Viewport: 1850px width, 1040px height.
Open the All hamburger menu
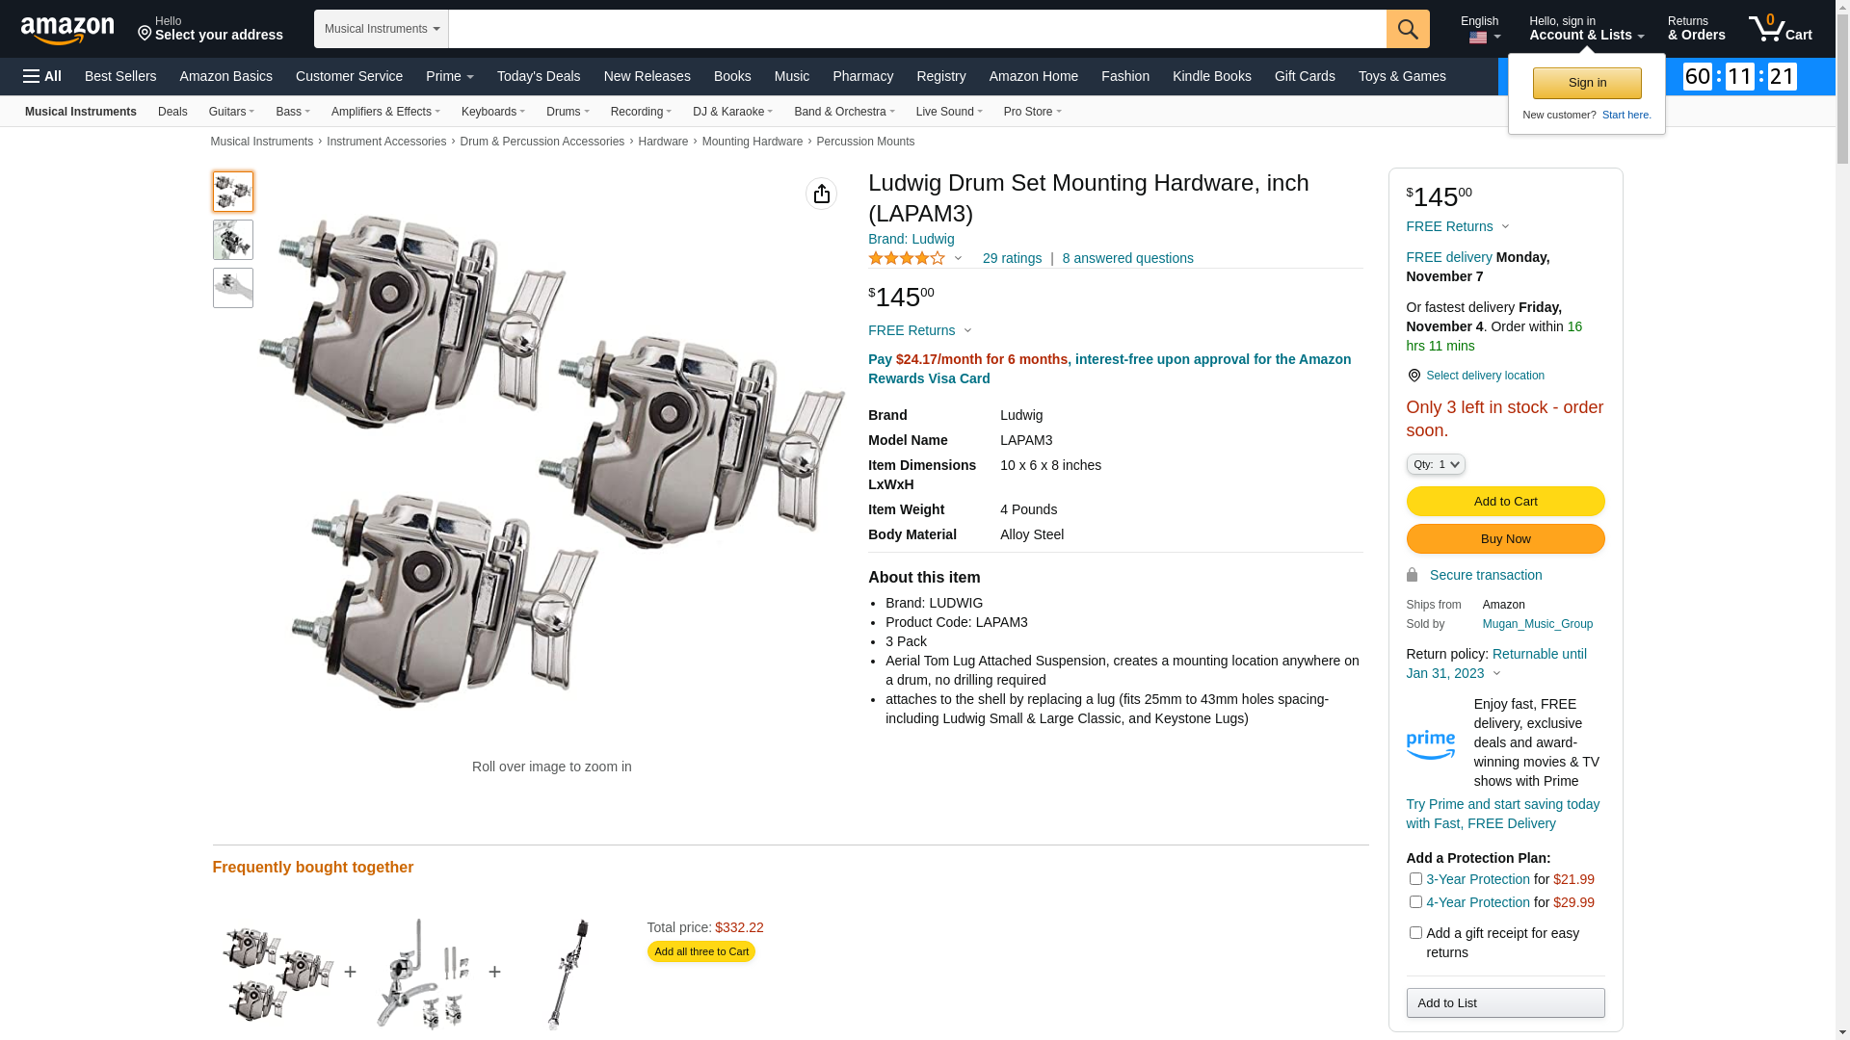point(42,76)
